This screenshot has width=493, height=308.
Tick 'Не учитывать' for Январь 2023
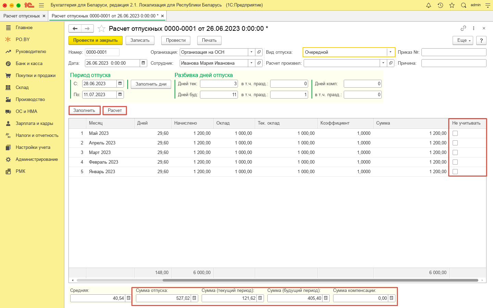[455, 172]
